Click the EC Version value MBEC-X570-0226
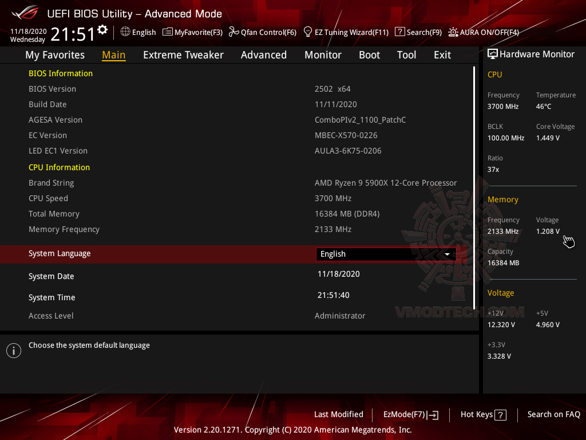This screenshot has width=586, height=440. click(346, 135)
